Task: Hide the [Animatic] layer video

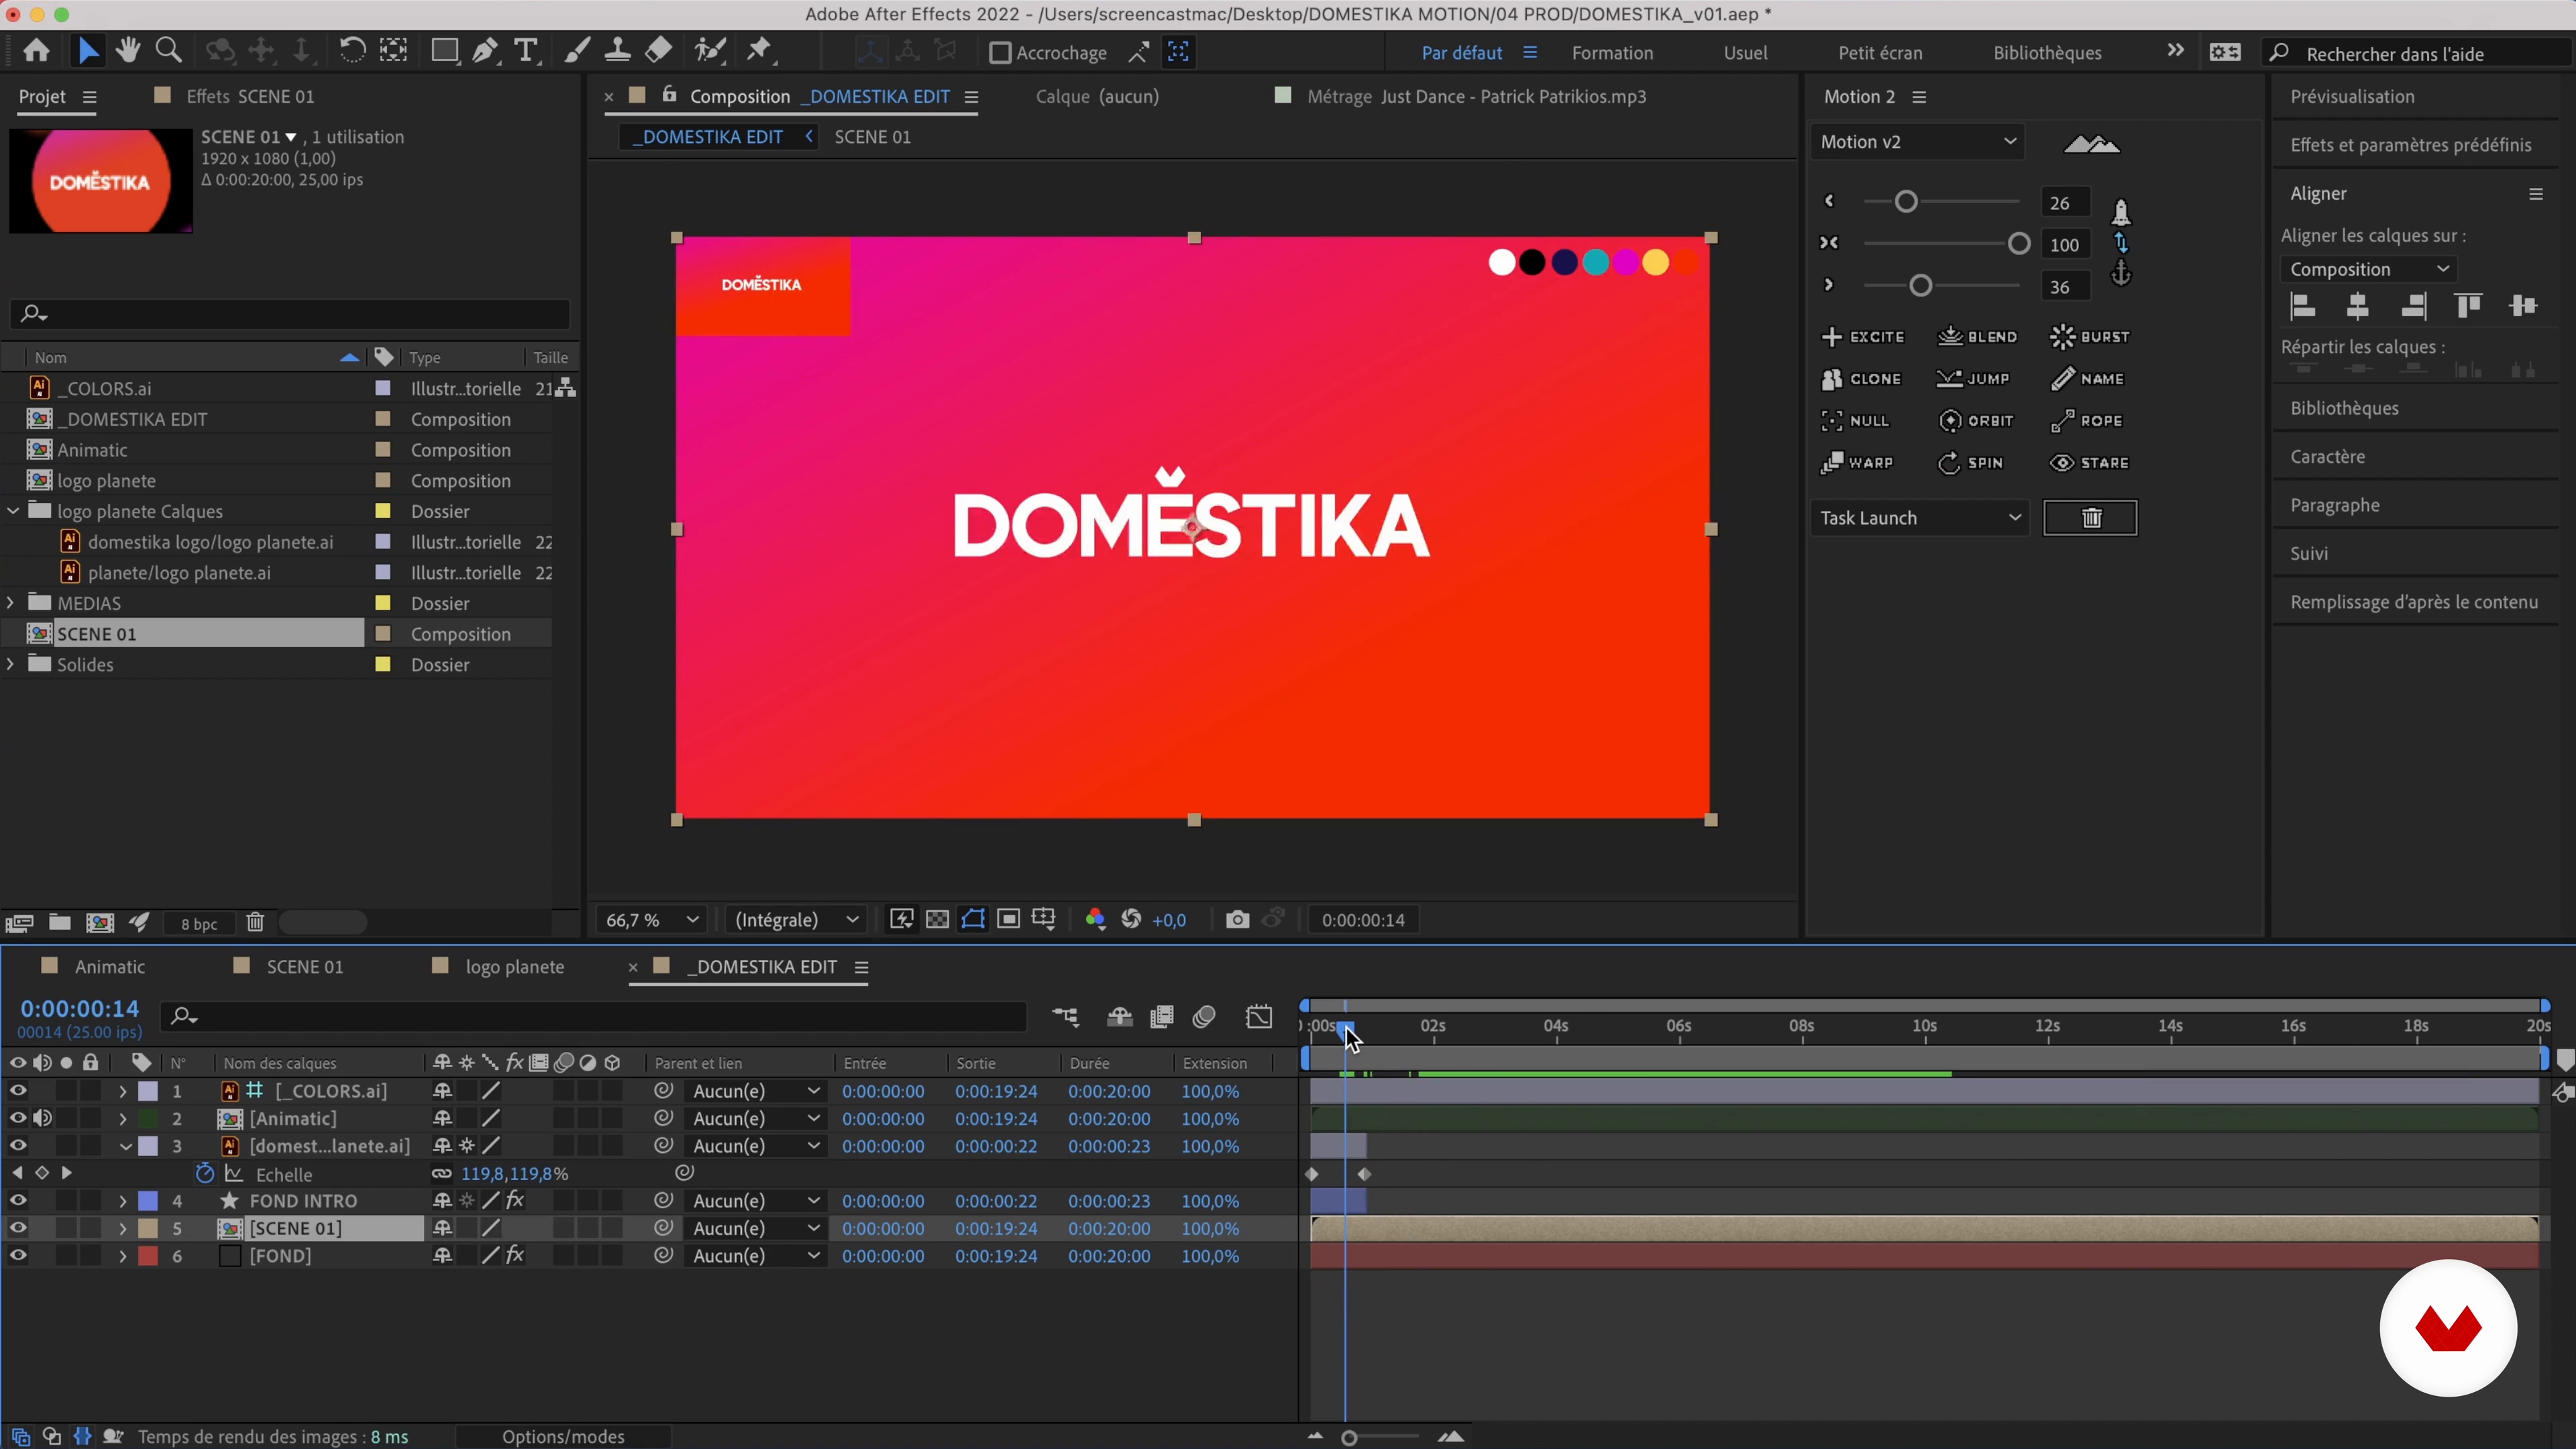Action: (x=18, y=1118)
